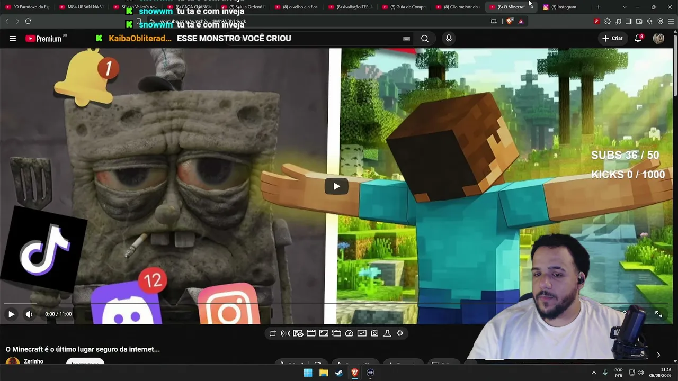Play the video with the center play button

point(336,186)
